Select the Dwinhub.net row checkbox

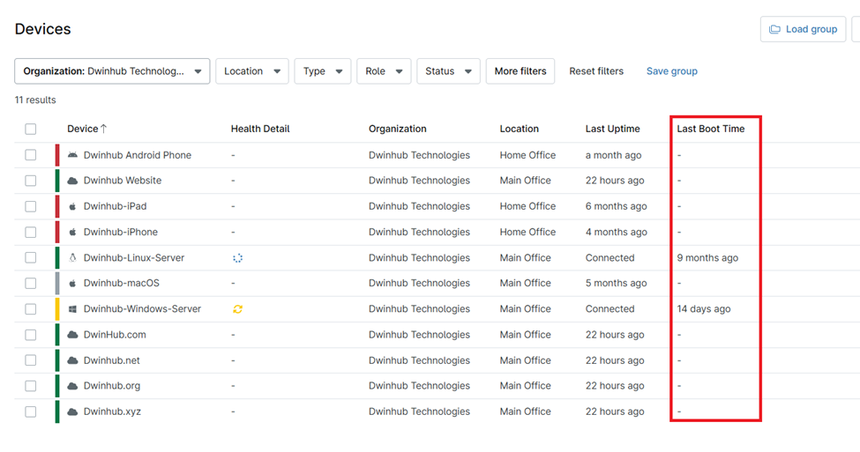[31, 360]
